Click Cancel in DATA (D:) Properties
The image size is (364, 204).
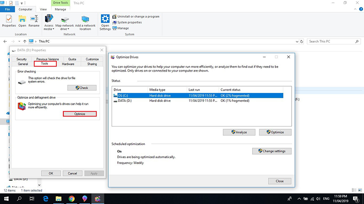coord(72,173)
